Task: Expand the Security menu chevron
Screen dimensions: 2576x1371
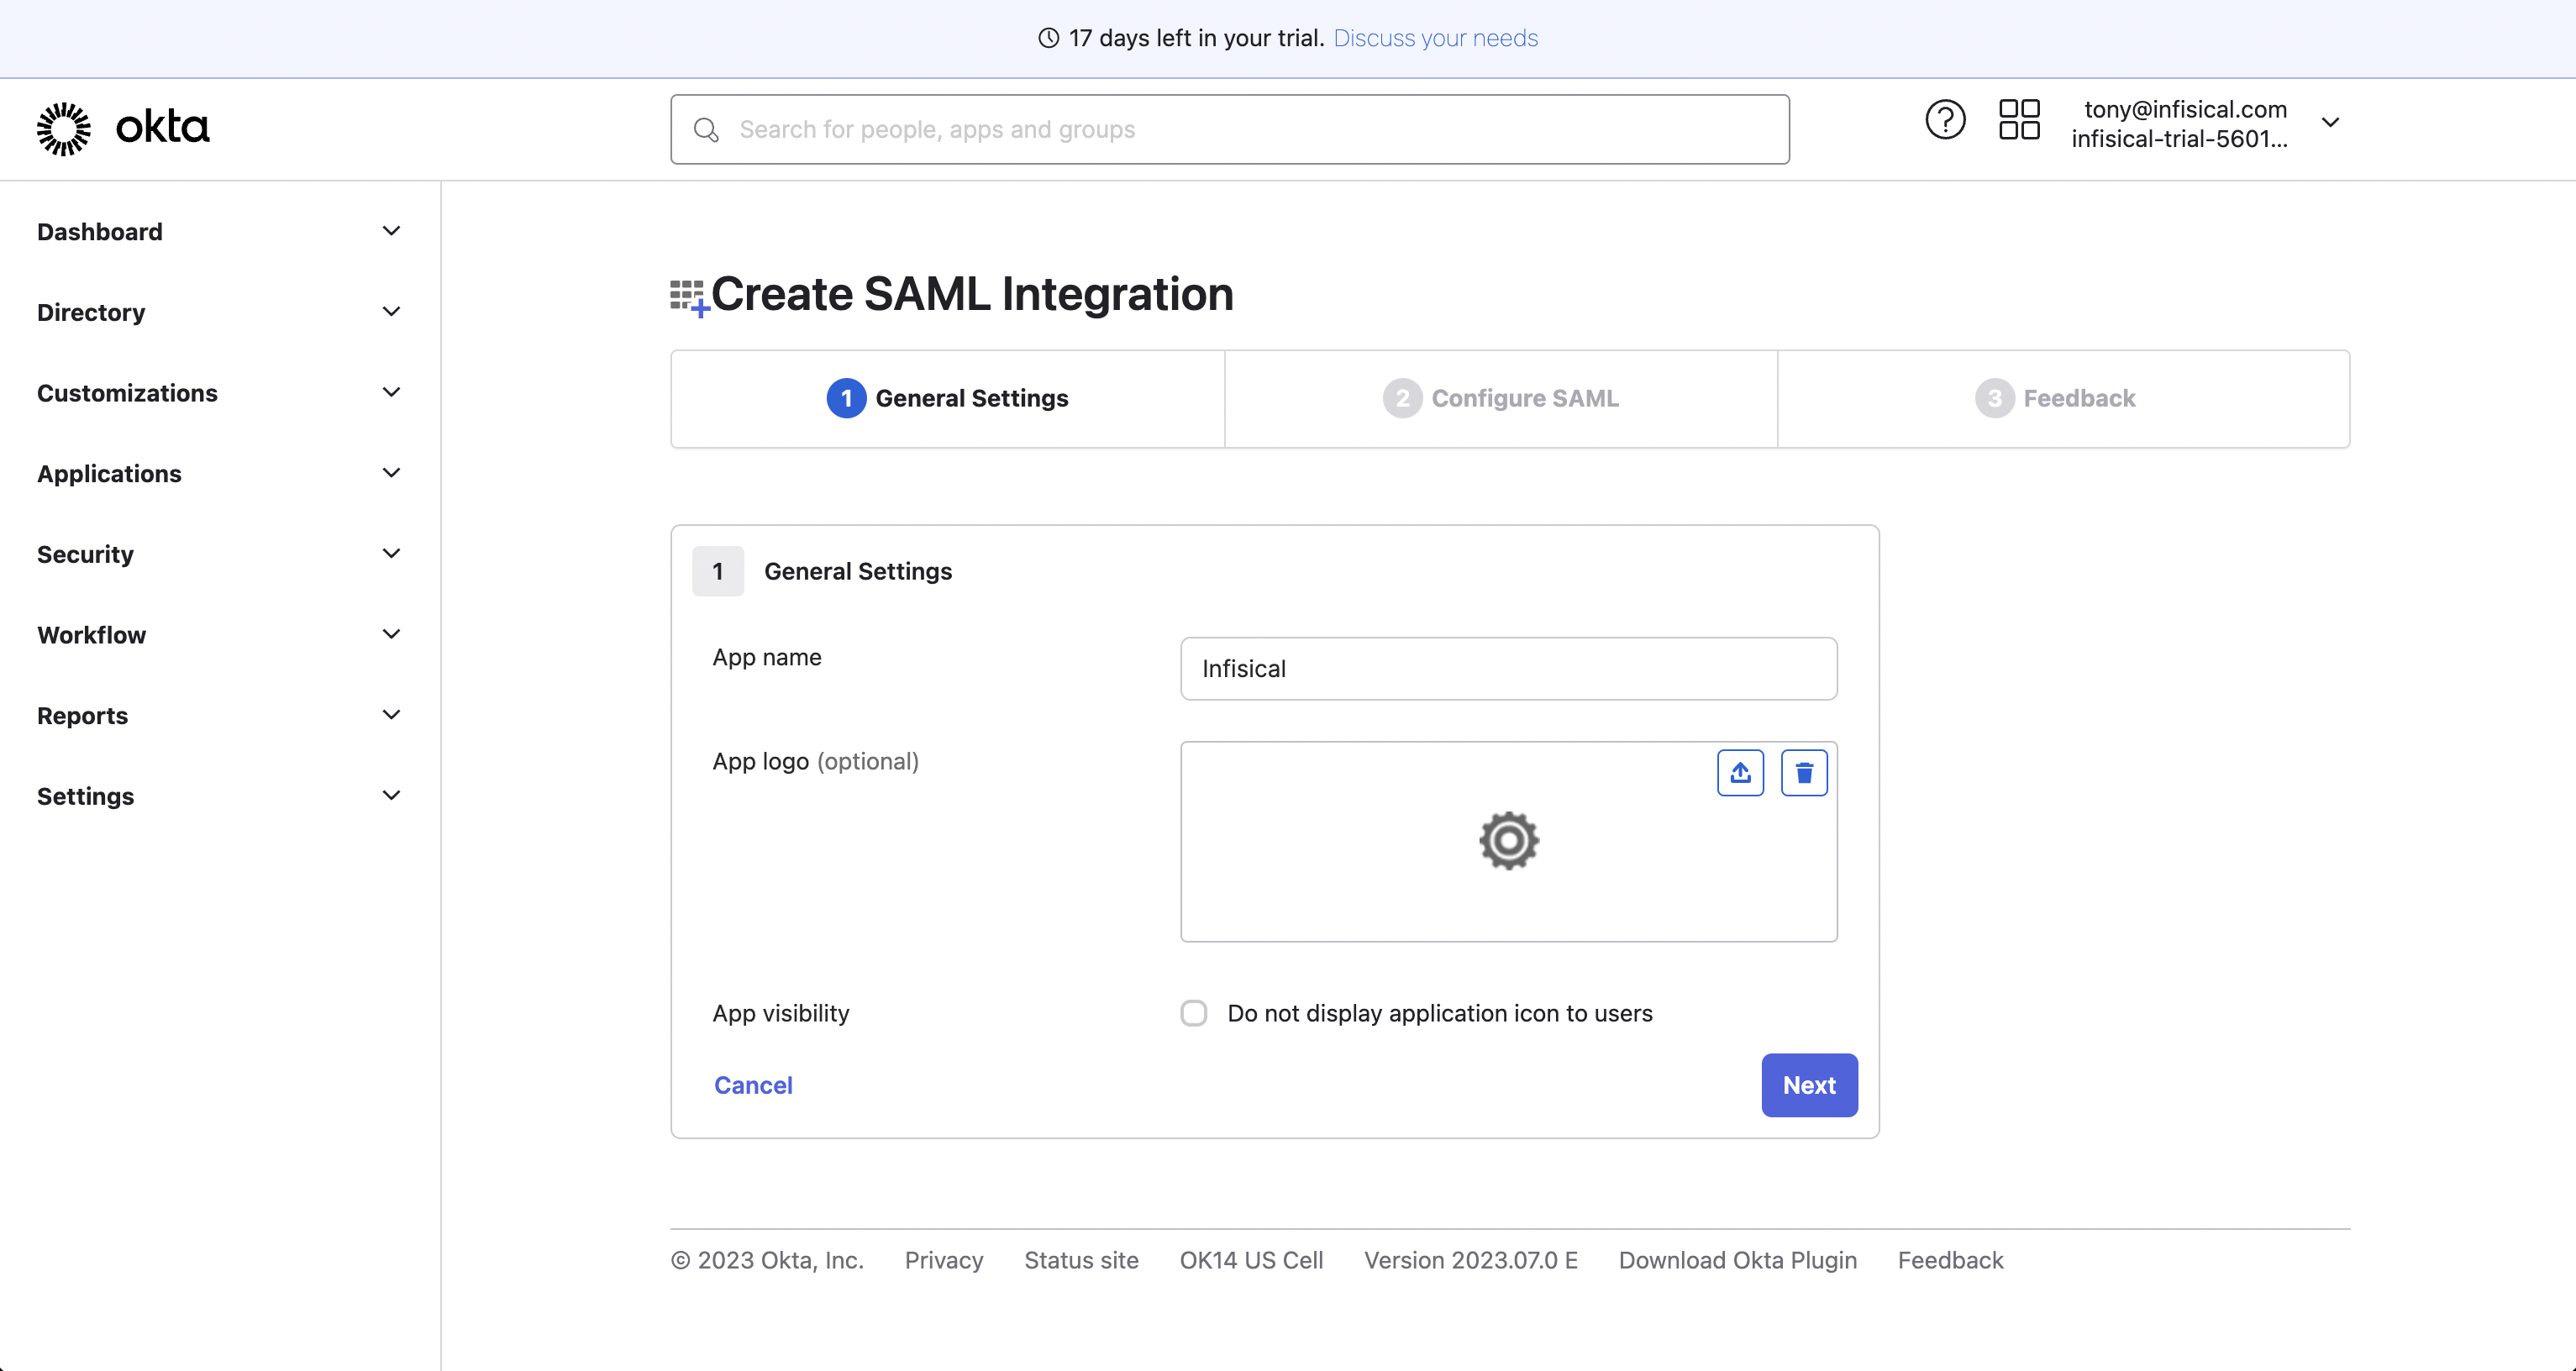Action: (391, 554)
